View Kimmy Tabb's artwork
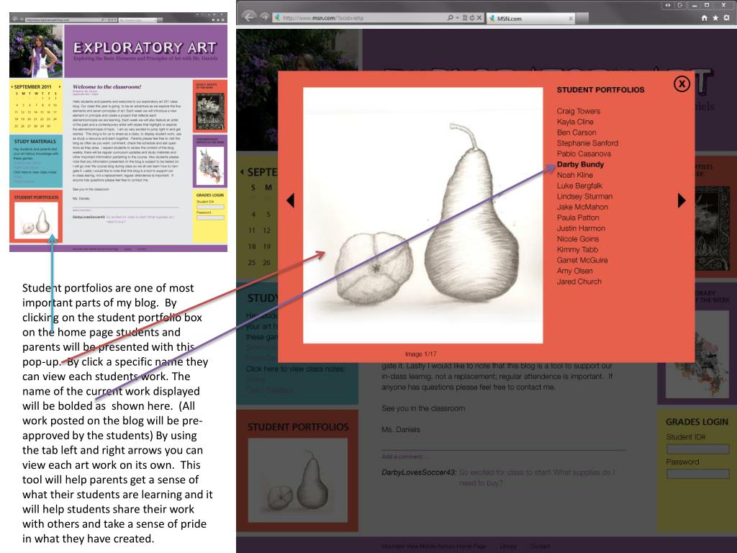737x553 pixels. tap(577, 250)
